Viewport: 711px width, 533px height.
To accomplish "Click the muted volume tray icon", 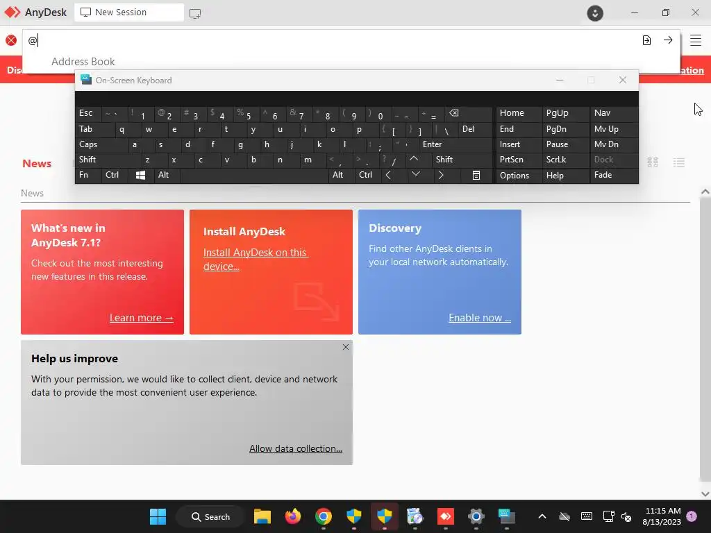I will coord(626,516).
